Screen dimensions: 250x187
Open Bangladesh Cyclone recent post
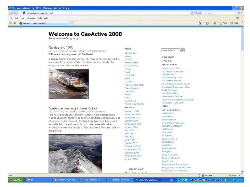click(x=172, y=96)
